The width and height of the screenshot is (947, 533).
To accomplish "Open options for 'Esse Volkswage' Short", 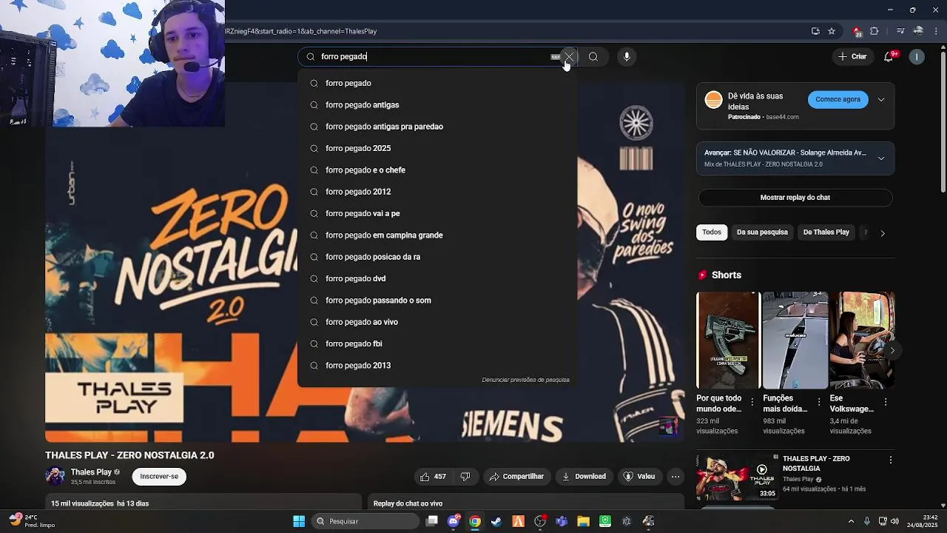I will pyautogui.click(x=886, y=402).
